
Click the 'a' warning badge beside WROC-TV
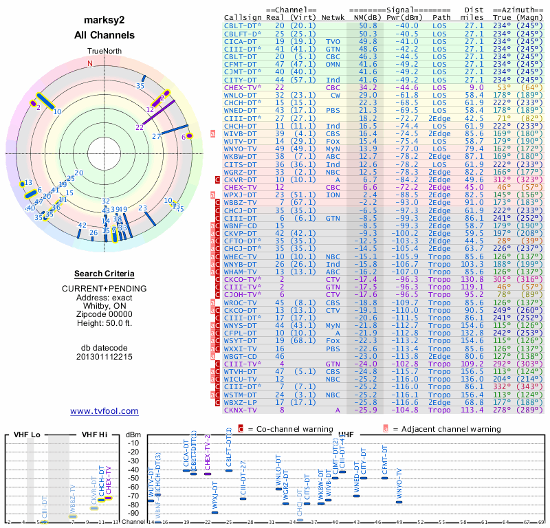coord(212,302)
